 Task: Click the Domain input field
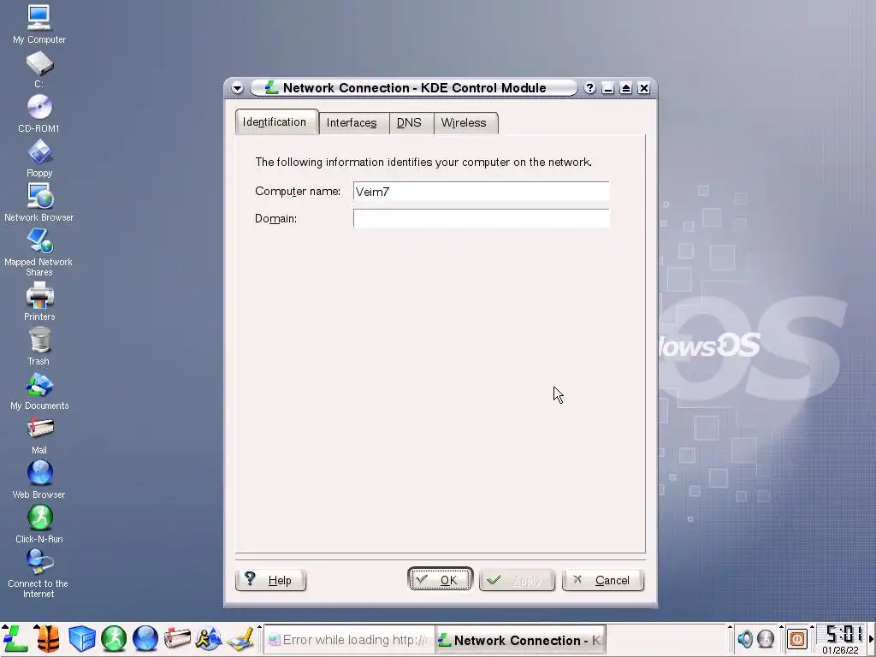[481, 218]
